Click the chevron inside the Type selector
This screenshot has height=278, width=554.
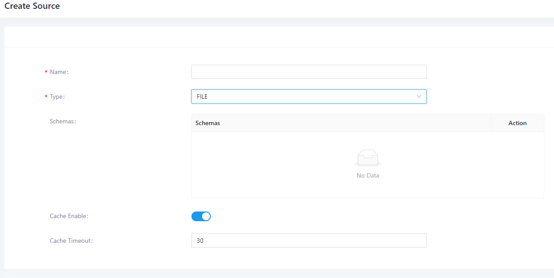(x=419, y=96)
